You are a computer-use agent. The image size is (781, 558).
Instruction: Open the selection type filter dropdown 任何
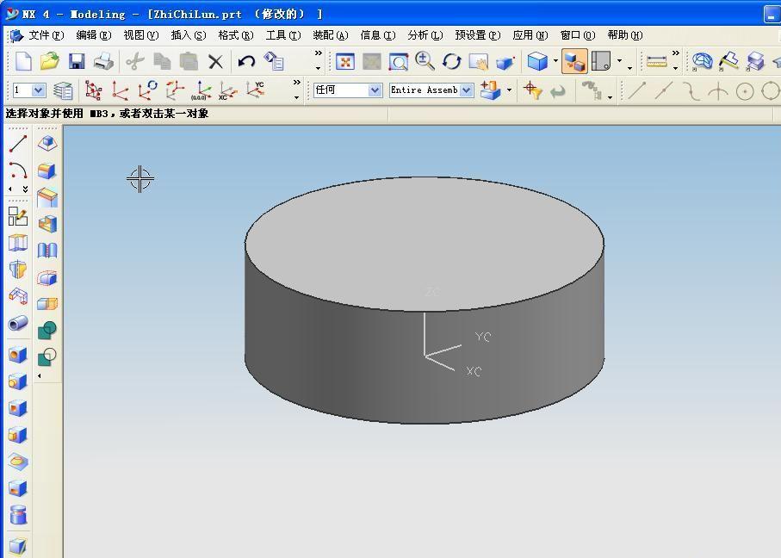tap(375, 90)
